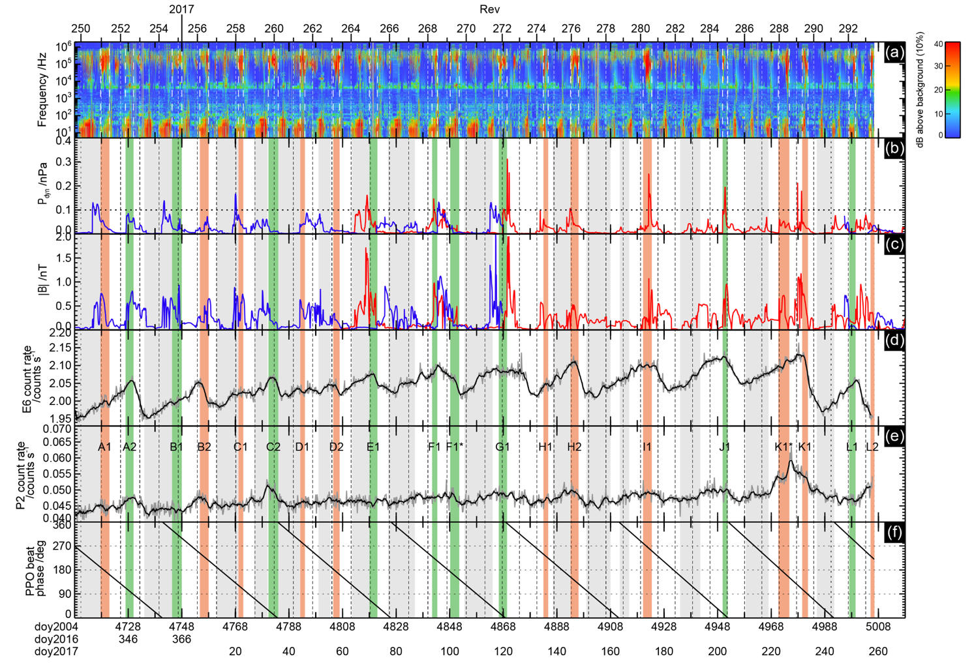Screen dimensions: 974x669
Task: Click the Rev axis title
Action: [x=490, y=10]
